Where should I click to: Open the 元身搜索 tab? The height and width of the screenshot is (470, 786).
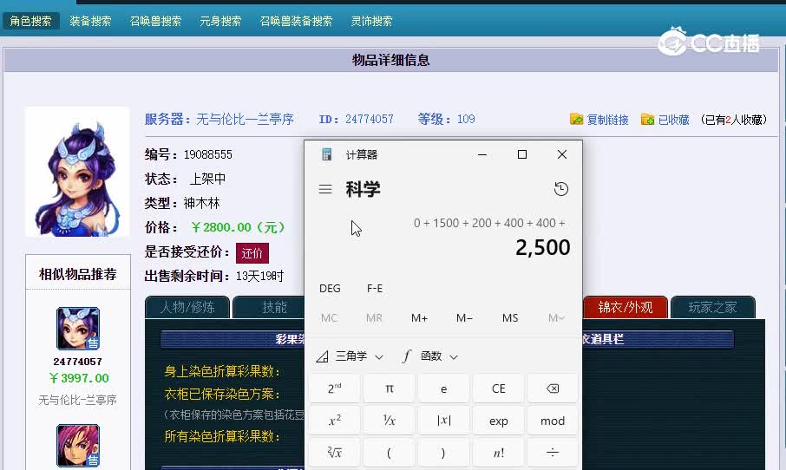(220, 21)
